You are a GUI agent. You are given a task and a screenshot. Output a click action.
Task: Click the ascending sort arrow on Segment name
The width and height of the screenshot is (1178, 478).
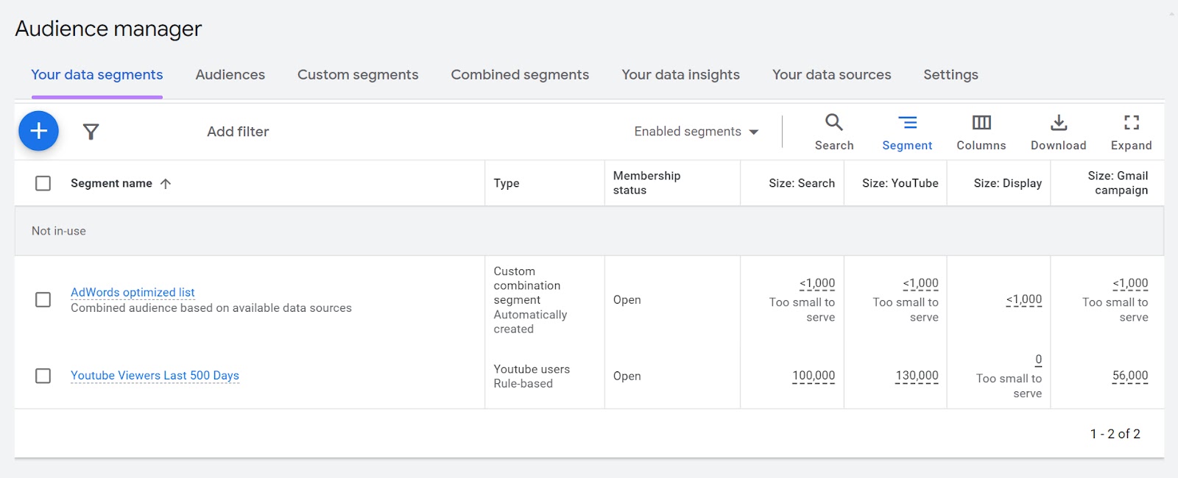pyautogui.click(x=166, y=183)
